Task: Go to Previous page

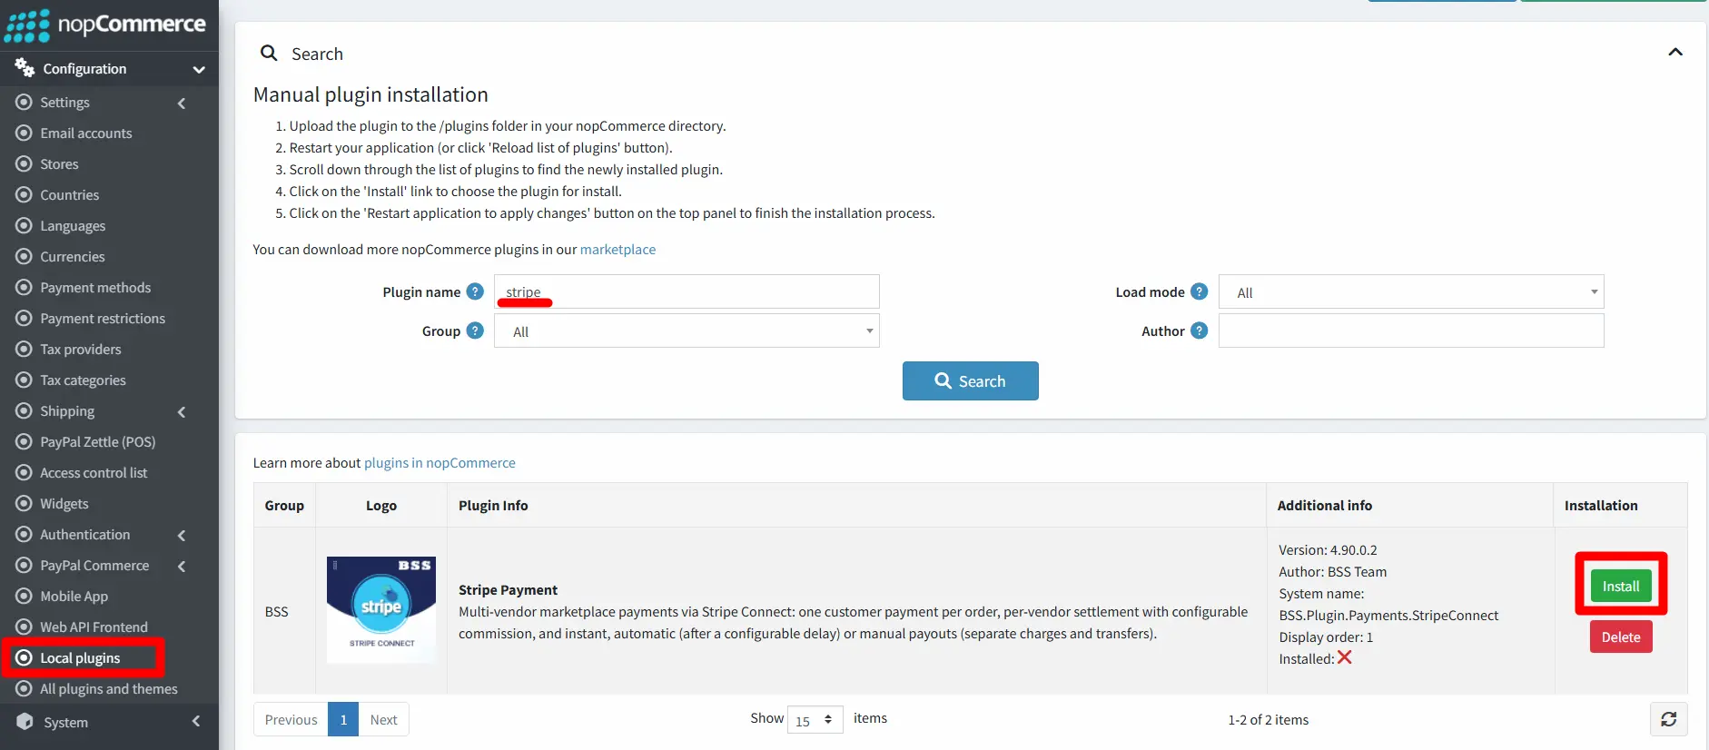Action: tap(291, 719)
